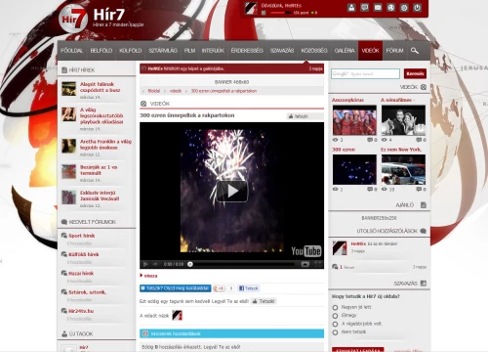Screen dimensions: 488x352
Task: Click the power logout icon in top bar
Action: coord(418,8)
